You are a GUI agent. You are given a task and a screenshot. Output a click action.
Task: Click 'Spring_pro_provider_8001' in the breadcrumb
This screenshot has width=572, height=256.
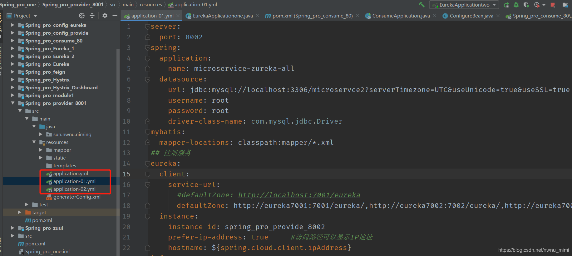click(73, 5)
